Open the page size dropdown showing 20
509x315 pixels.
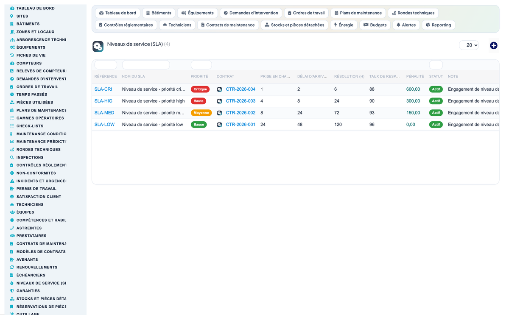tap(469, 45)
